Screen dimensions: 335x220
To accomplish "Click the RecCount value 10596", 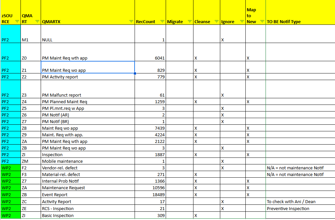I will [150, 188].
